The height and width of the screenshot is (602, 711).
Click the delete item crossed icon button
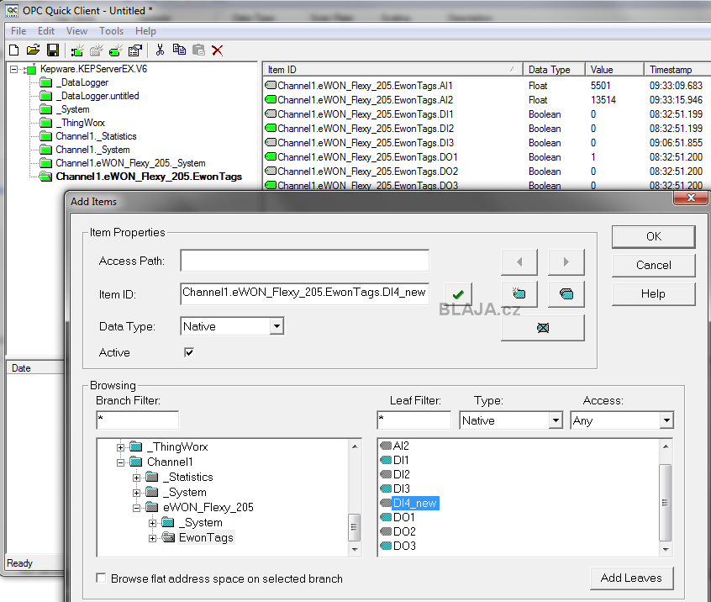[543, 328]
